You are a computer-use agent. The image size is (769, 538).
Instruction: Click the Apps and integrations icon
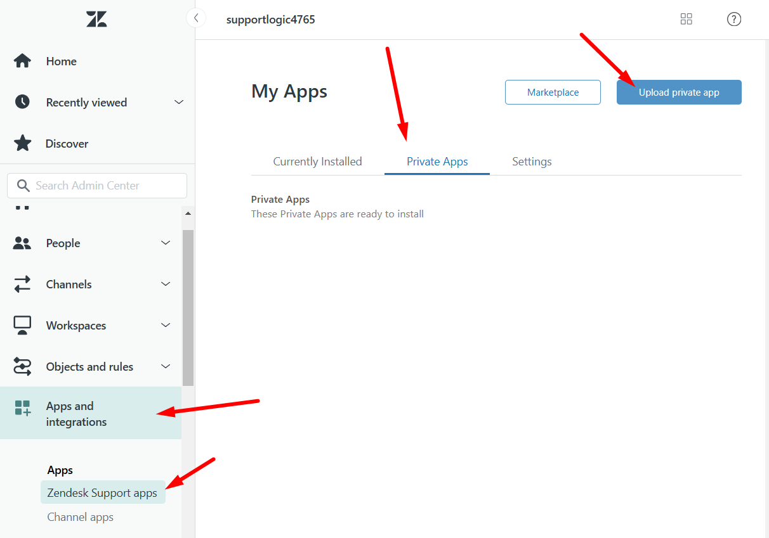(x=22, y=407)
